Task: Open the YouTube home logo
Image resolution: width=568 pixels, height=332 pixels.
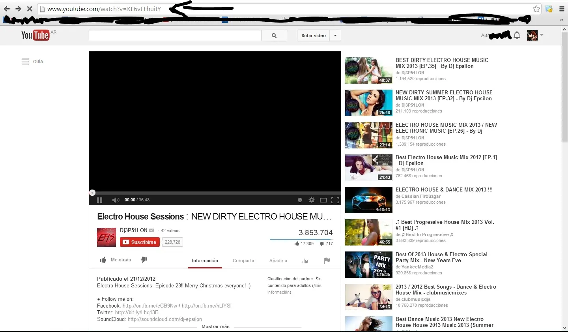Action: point(35,35)
